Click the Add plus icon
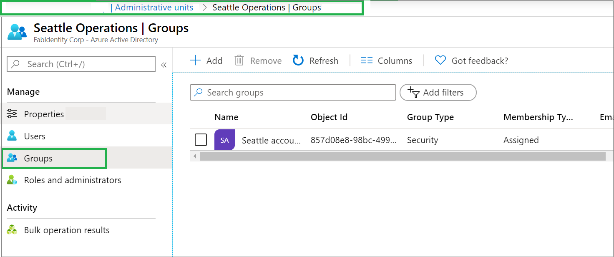The width and height of the screenshot is (614, 257). pyautogui.click(x=195, y=60)
